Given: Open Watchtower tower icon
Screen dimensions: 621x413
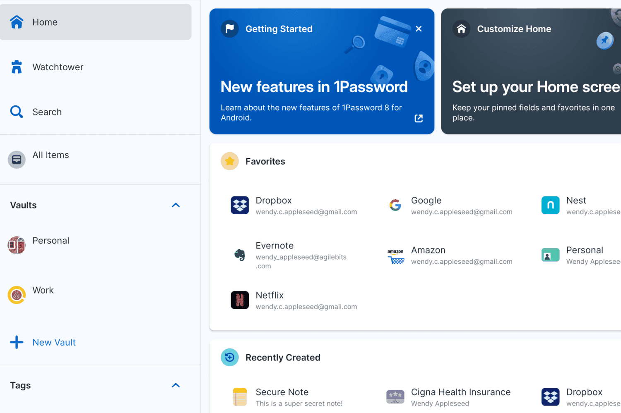Looking at the screenshot, I should tap(17, 67).
